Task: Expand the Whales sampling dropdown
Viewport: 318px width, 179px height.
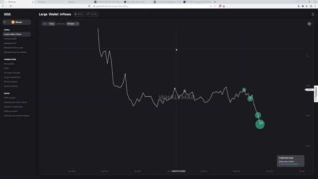Action: (73, 24)
